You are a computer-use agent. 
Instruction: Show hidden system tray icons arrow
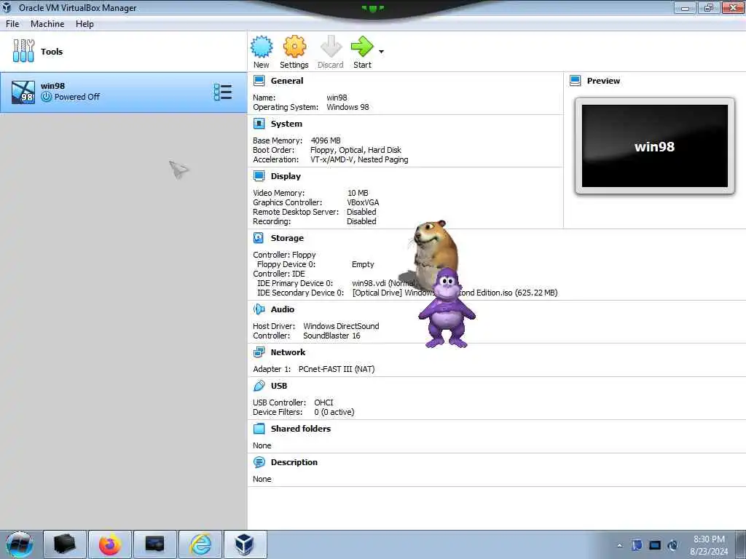(619, 545)
